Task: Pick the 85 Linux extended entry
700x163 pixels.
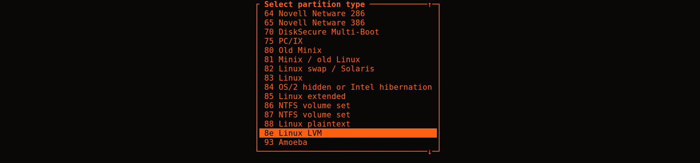Action: [348, 96]
